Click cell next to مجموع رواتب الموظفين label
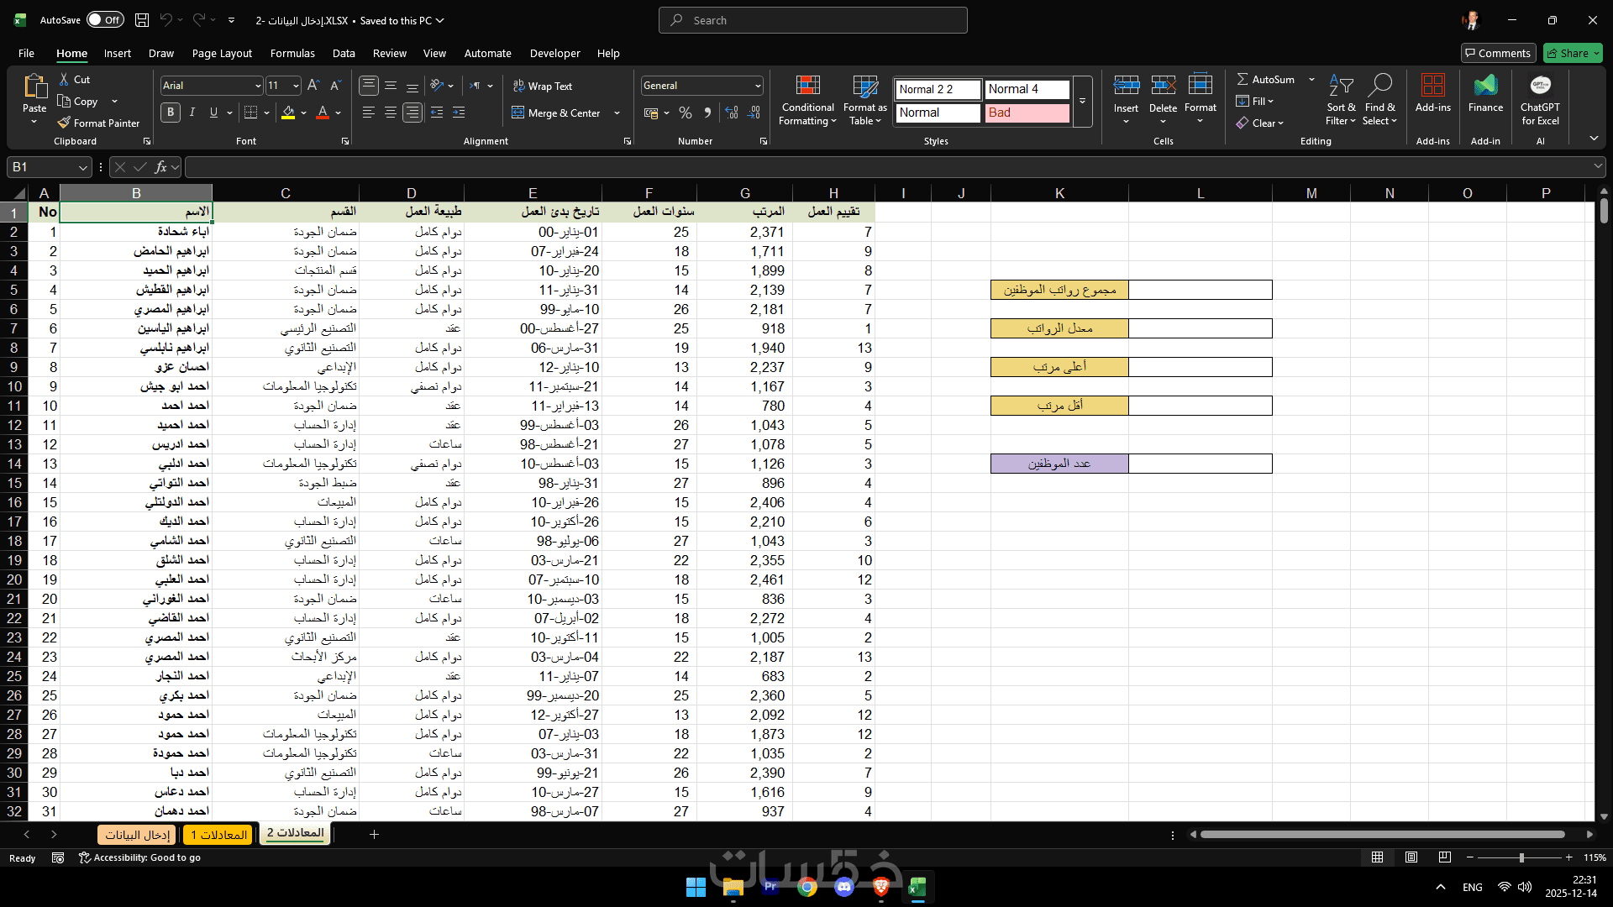The width and height of the screenshot is (1613, 907). (1200, 290)
